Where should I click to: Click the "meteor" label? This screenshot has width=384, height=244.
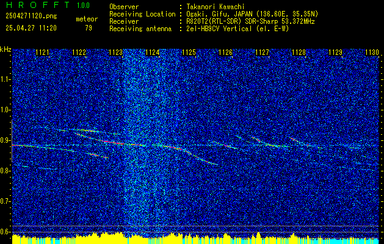tap(87, 19)
